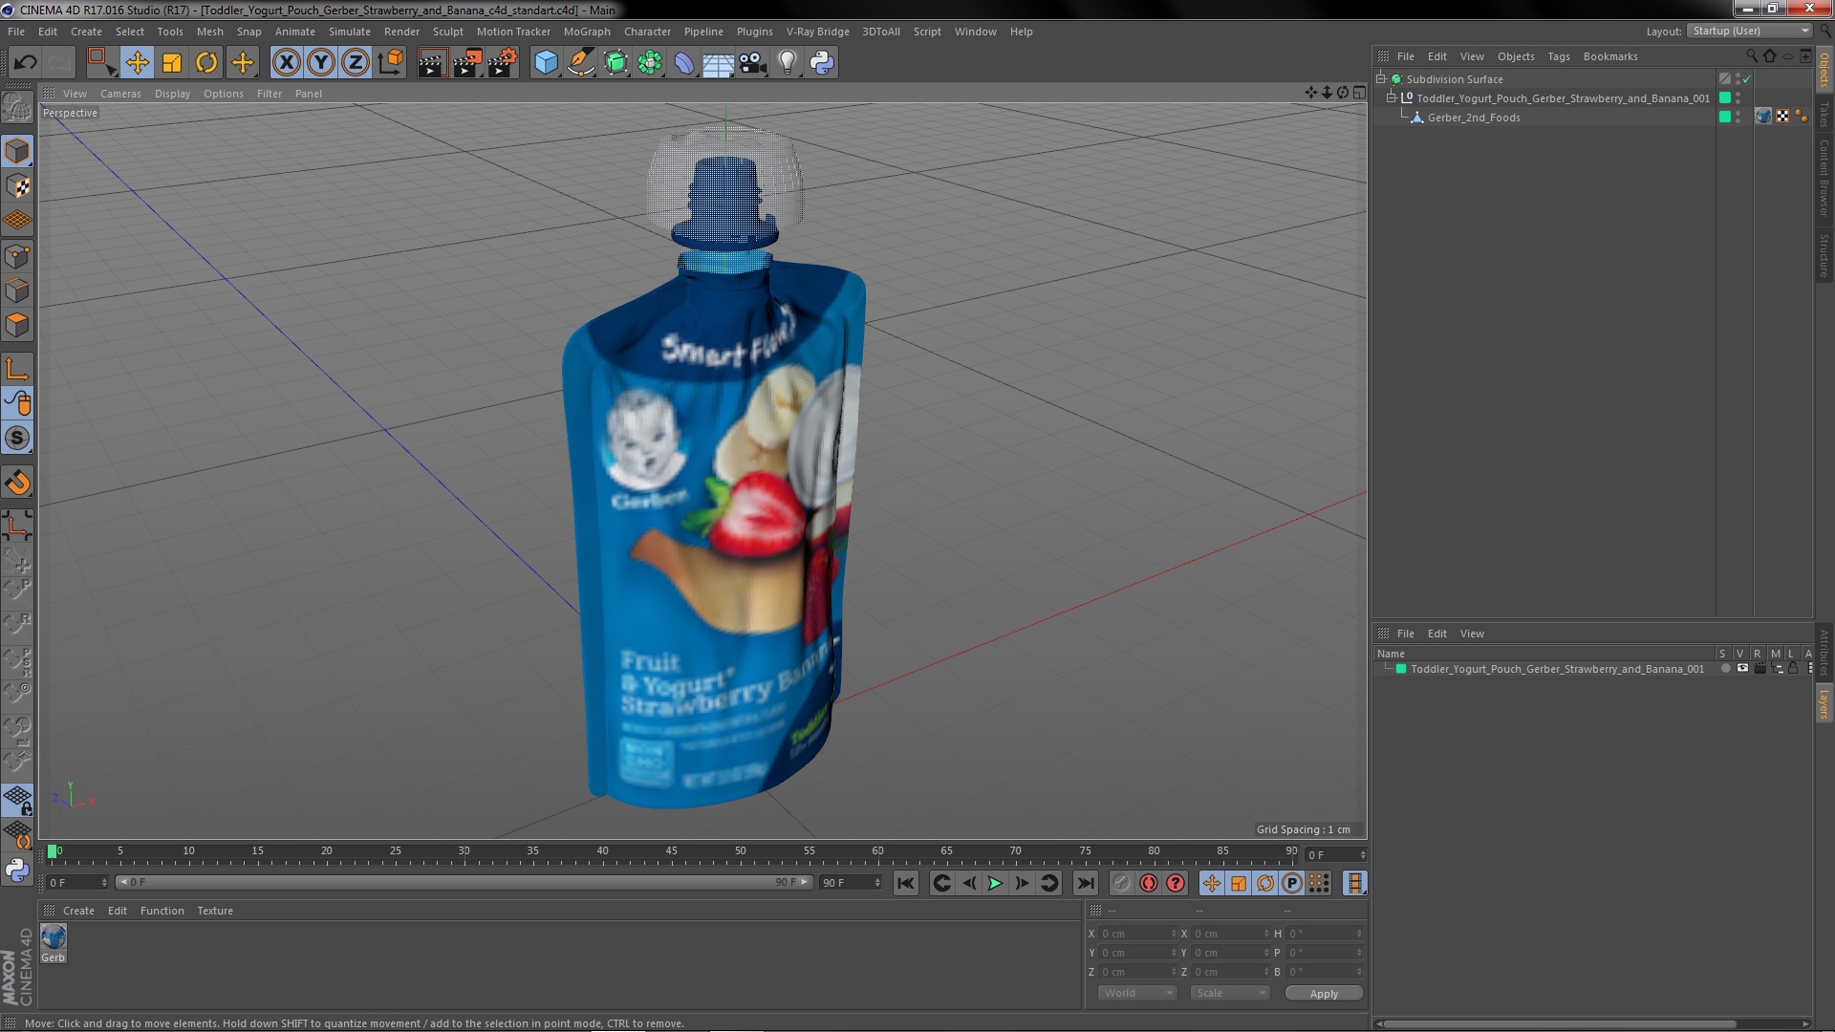Screen dimensions: 1835x1032
Task: Open the Scale mode dropdown
Action: (1230, 993)
